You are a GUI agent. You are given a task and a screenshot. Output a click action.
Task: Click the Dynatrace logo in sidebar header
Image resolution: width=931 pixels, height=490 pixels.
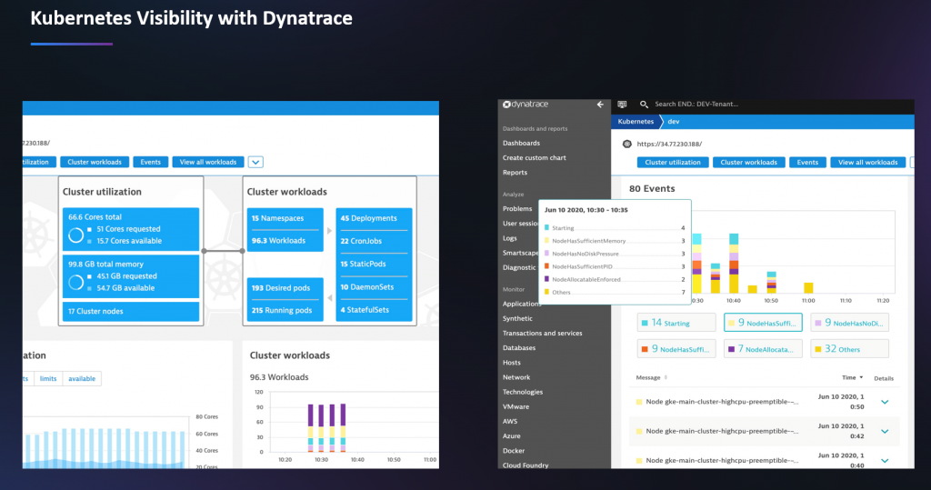[526, 105]
